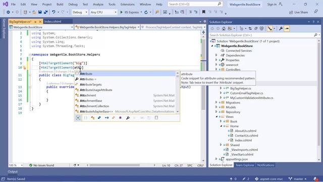This screenshot has height=182, width=323.
Task: Toggle the interface filter in IntelliSense bar
Action: tap(106, 118)
